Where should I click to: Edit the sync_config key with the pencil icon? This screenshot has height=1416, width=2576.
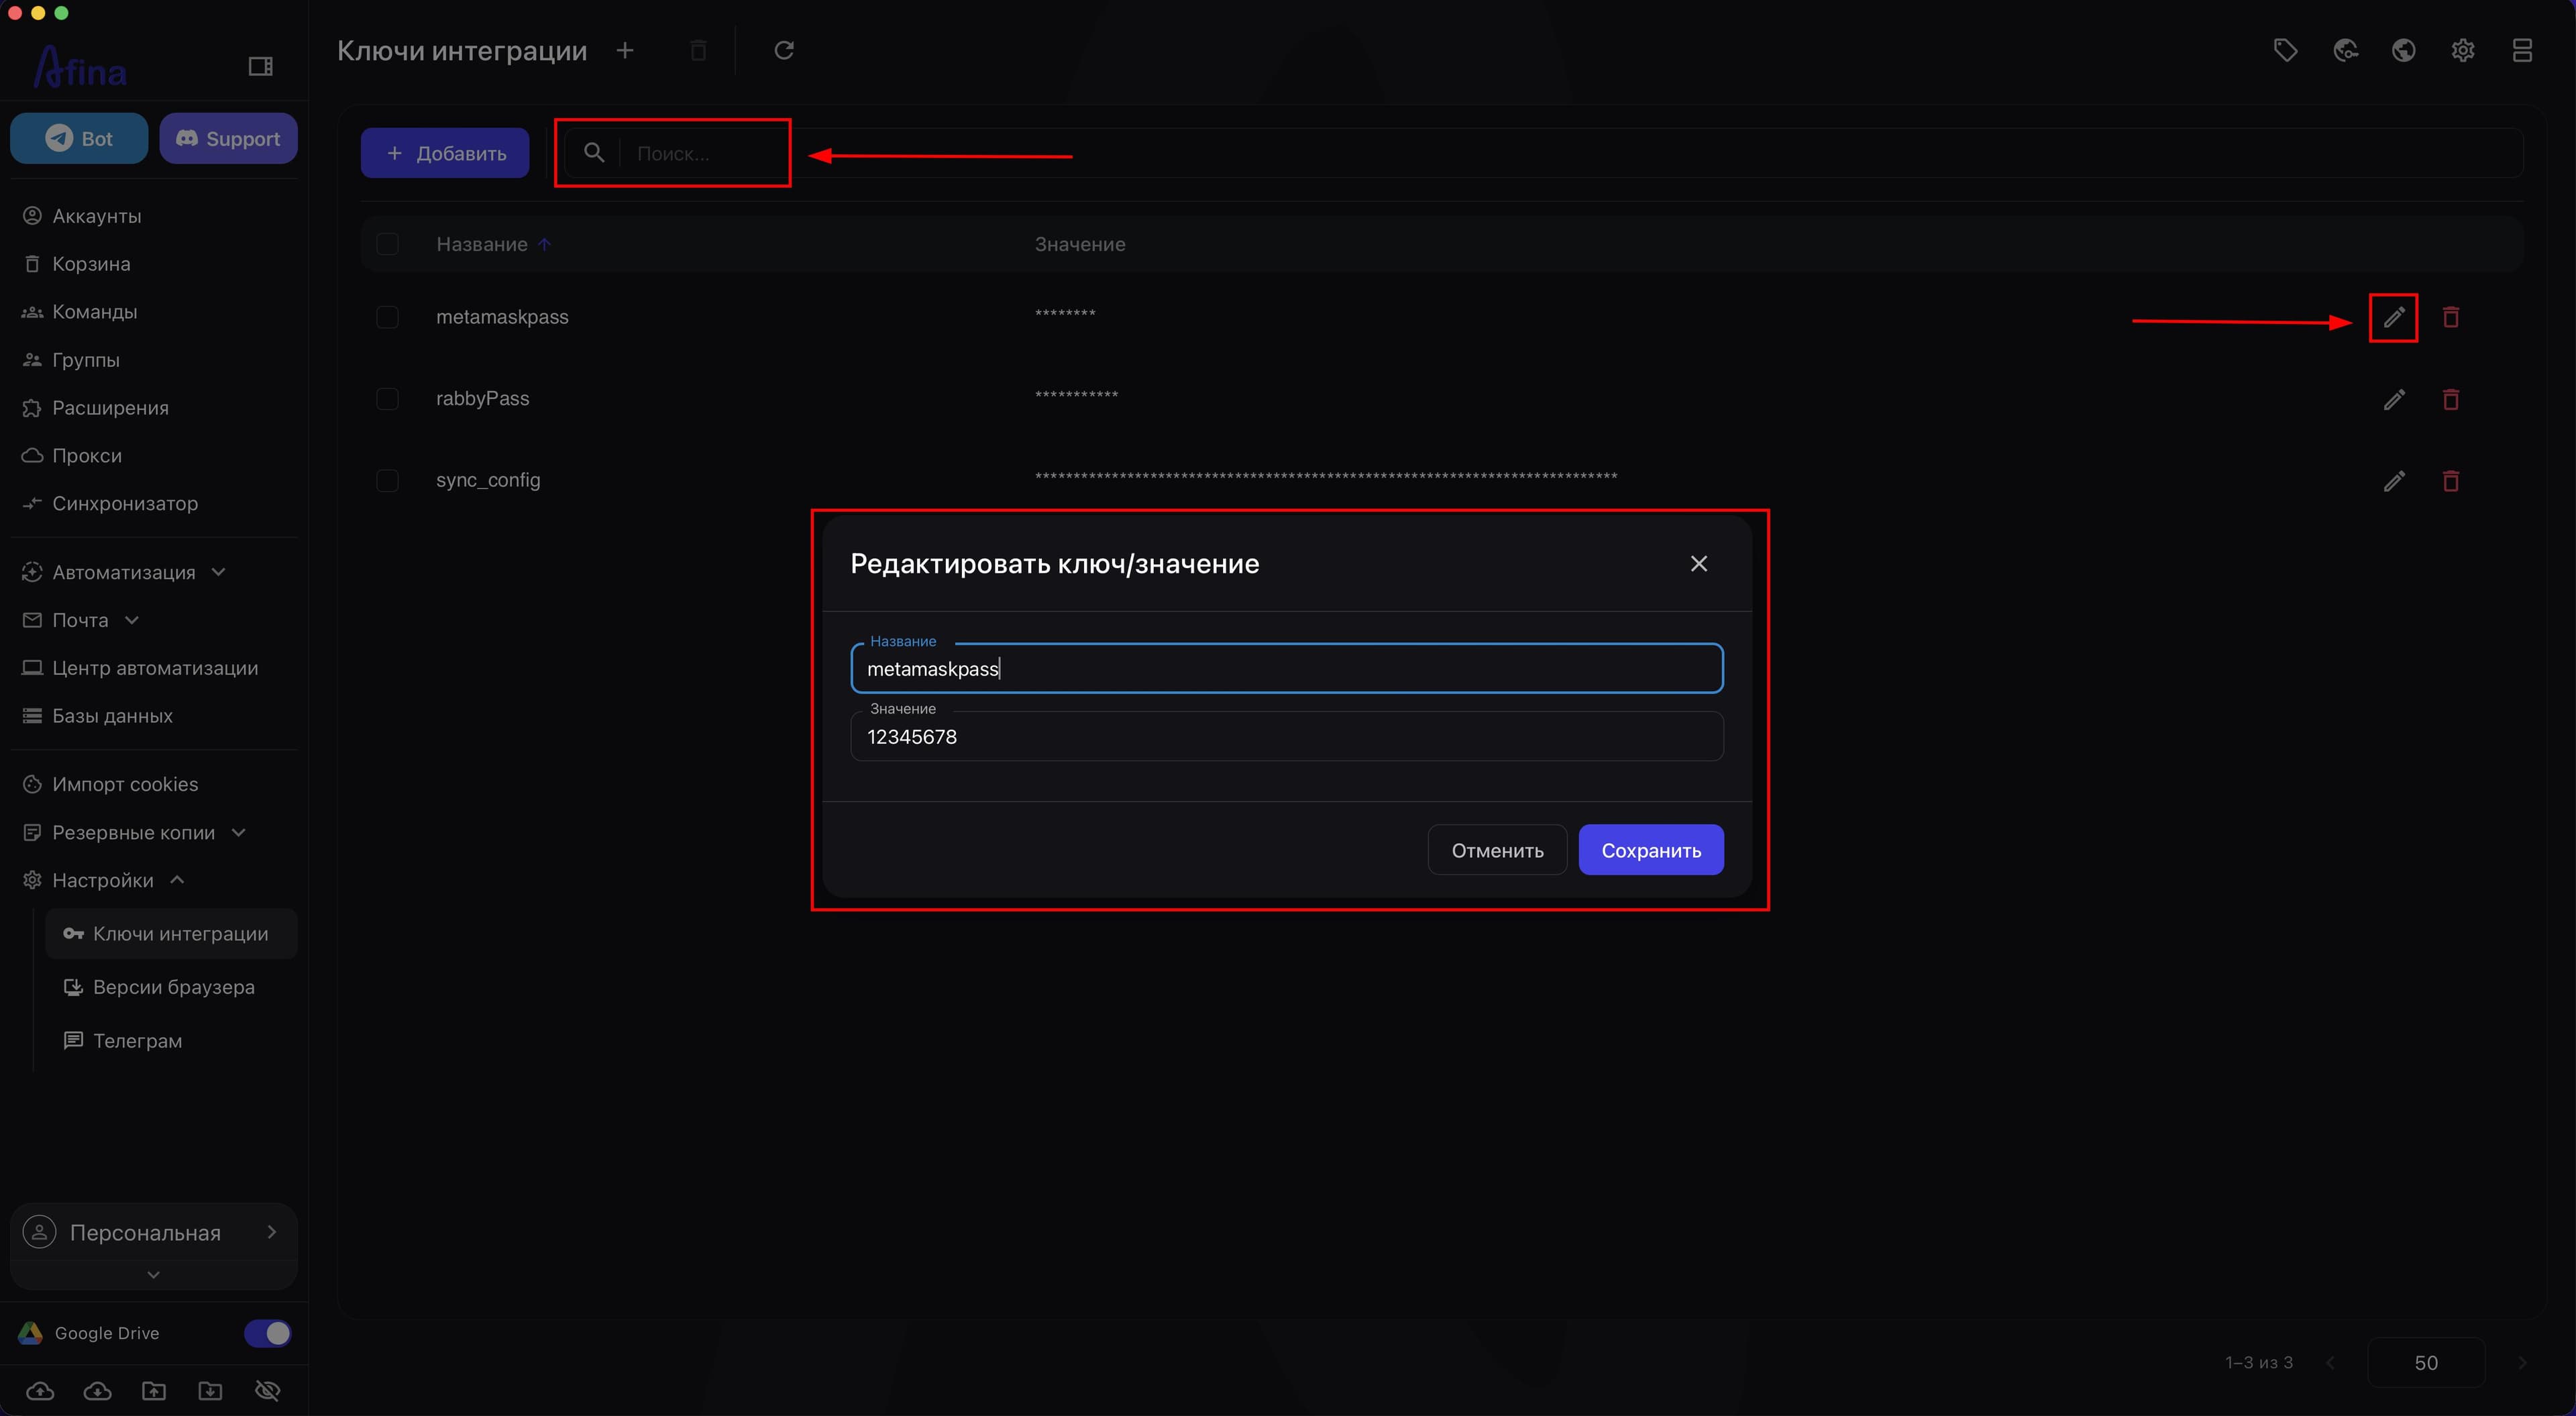(x=2394, y=481)
